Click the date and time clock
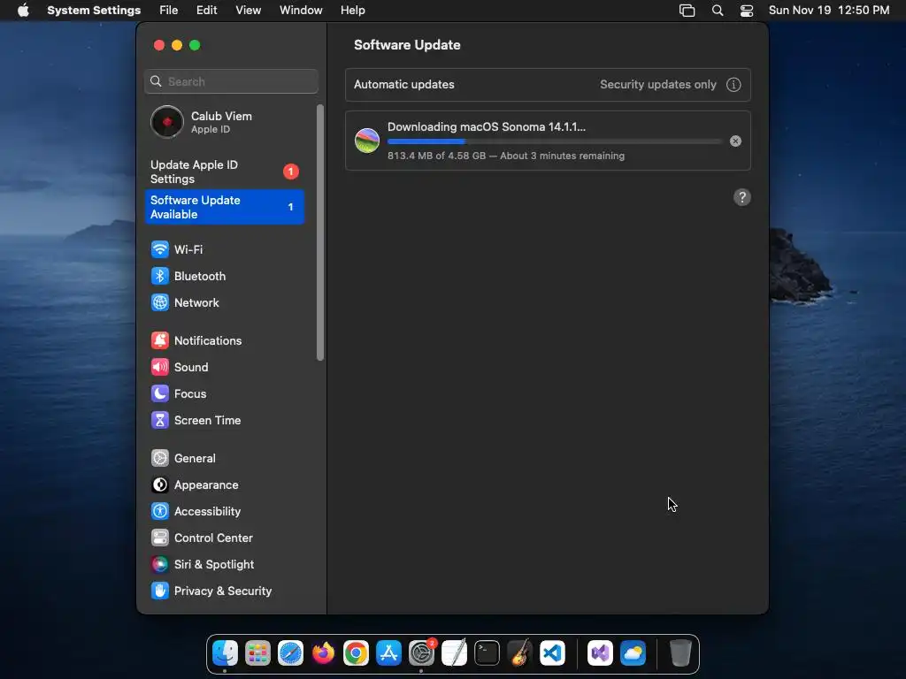 [x=828, y=11]
